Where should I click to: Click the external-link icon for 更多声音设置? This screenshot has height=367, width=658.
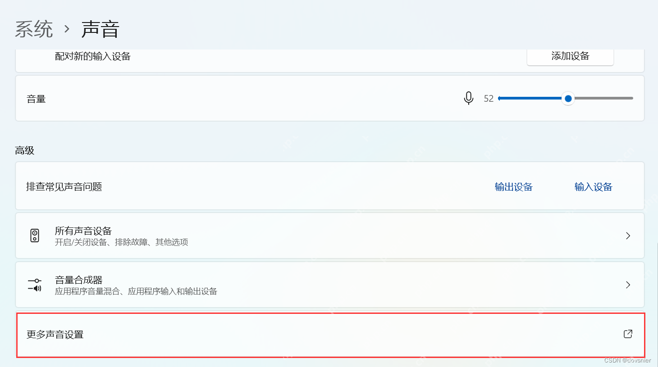pyautogui.click(x=628, y=334)
